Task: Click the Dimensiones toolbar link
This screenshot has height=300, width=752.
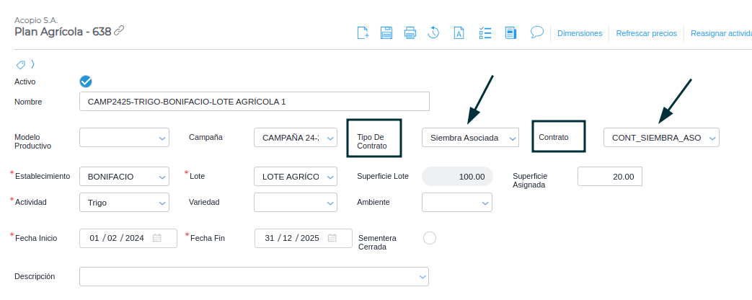Action: [x=580, y=33]
